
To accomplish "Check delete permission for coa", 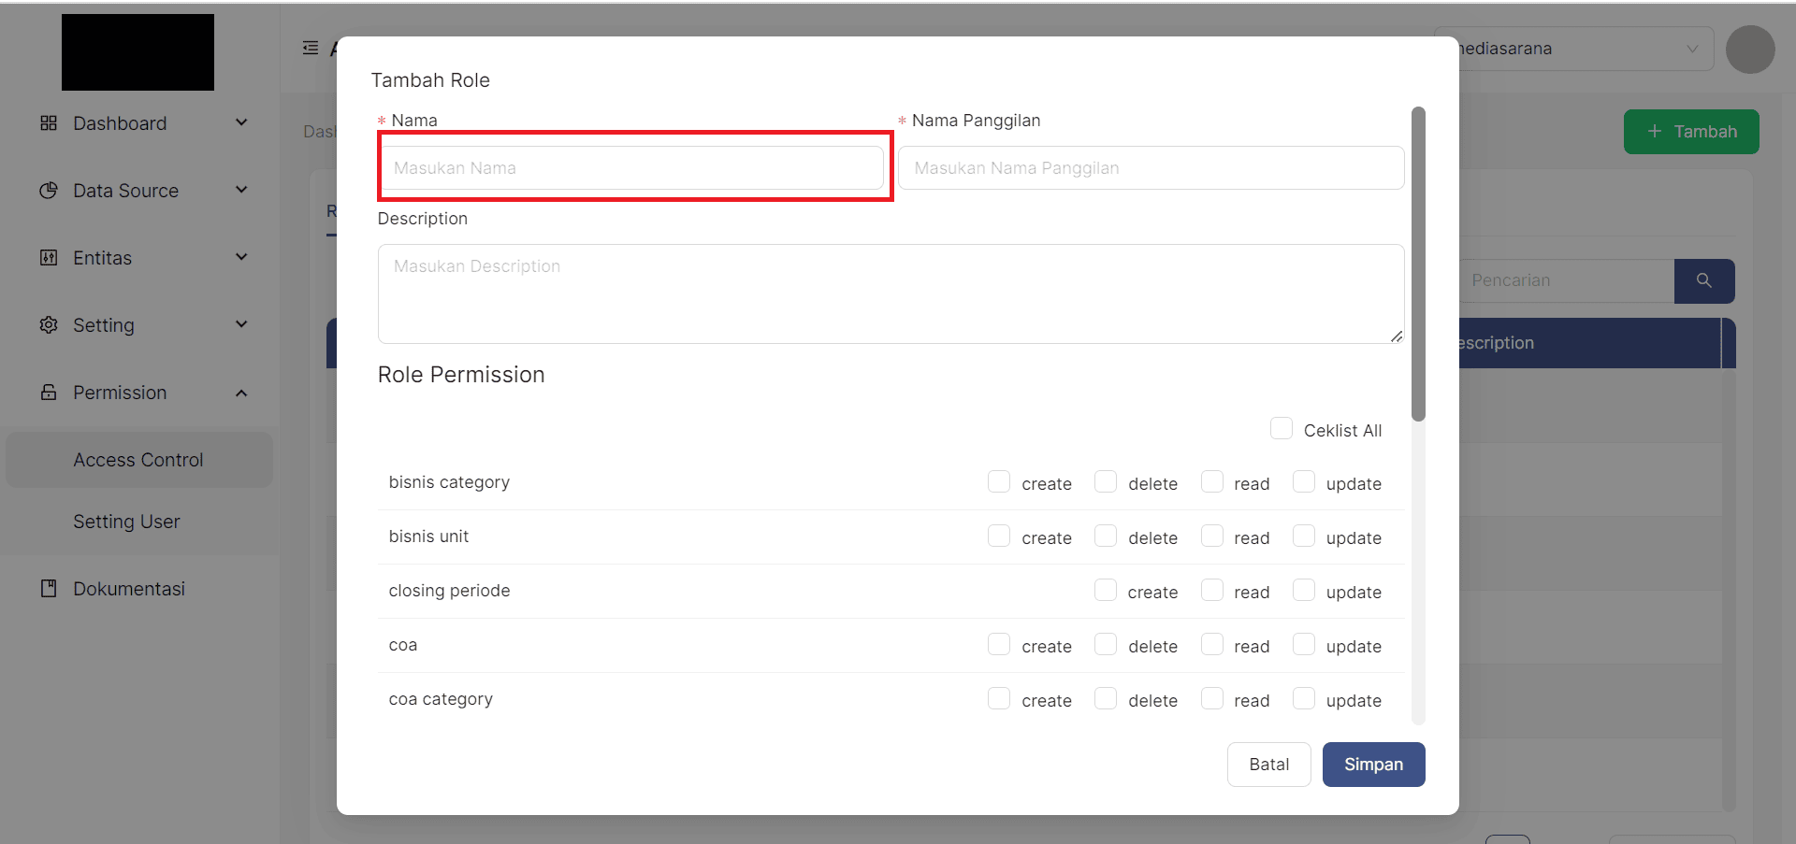I will 1106,645.
